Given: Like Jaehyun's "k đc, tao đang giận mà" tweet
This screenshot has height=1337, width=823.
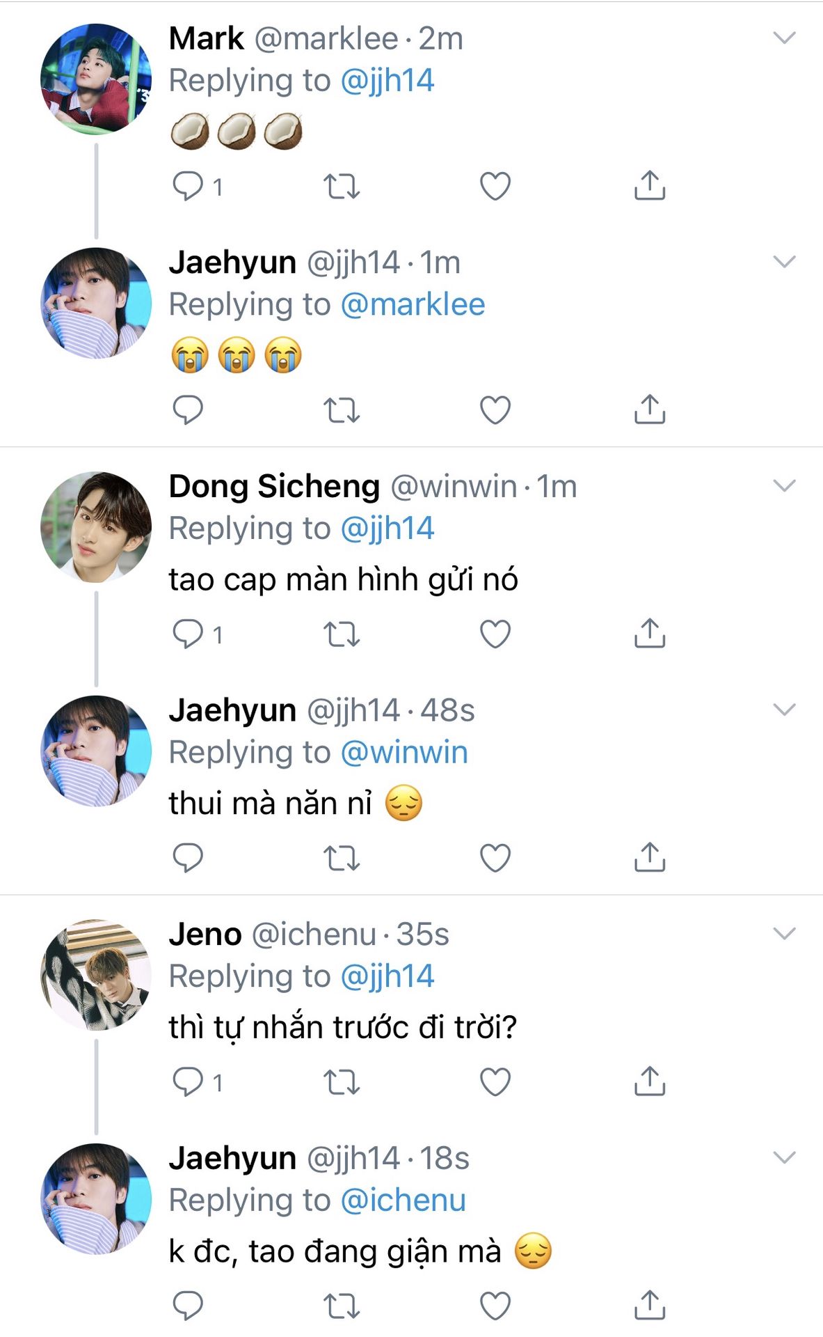Looking at the screenshot, I should (495, 1306).
